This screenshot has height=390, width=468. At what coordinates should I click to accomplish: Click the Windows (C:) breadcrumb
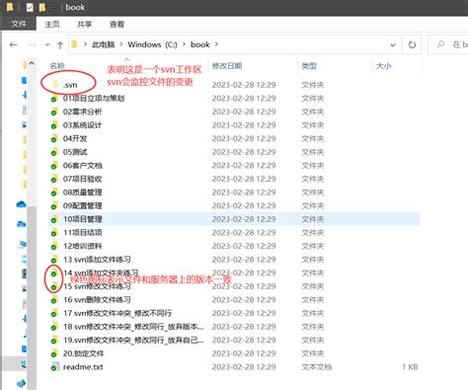pyautogui.click(x=152, y=44)
